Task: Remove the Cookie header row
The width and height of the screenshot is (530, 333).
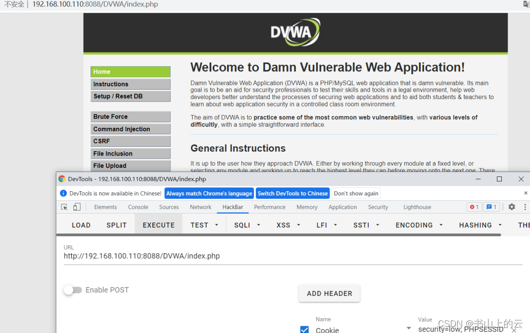Action: pos(514,330)
